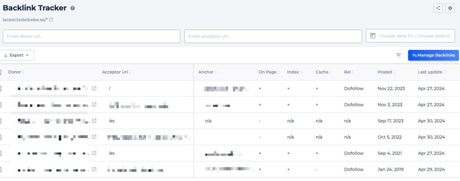The height and width of the screenshot is (181, 460).
Task: Click the Manage Backlinks button
Action: tap(433, 55)
